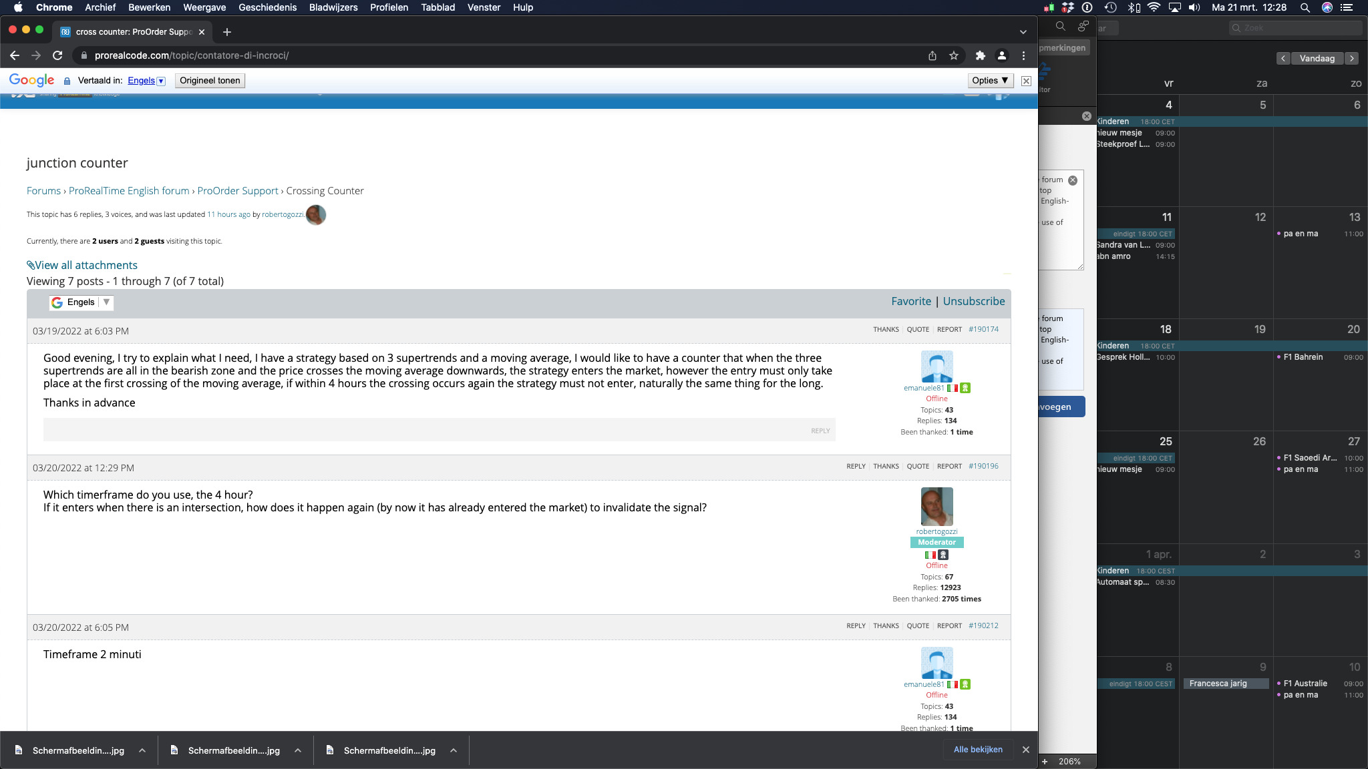The width and height of the screenshot is (1368, 769).
Task: Open a new tab with the plus icon
Action: tap(227, 31)
